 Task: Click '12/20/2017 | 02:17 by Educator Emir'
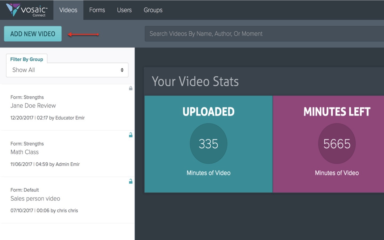click(47, 118)
